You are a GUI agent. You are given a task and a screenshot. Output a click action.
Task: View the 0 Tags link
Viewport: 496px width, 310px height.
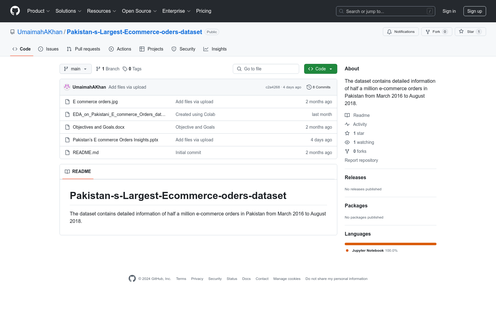132,69
